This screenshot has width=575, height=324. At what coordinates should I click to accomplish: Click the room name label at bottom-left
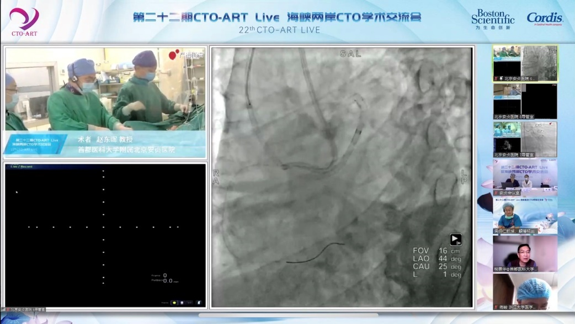(x=25, y=310)
